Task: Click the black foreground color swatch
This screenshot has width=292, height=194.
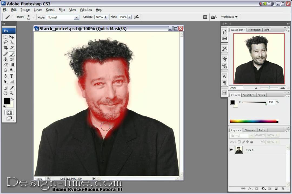Action: (x=7, y=101)
